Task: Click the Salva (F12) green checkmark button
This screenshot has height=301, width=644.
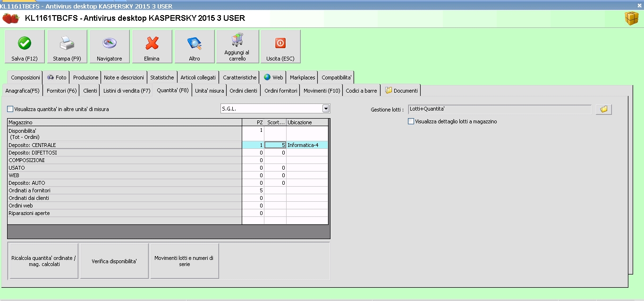Action: [x=25, y=46]
